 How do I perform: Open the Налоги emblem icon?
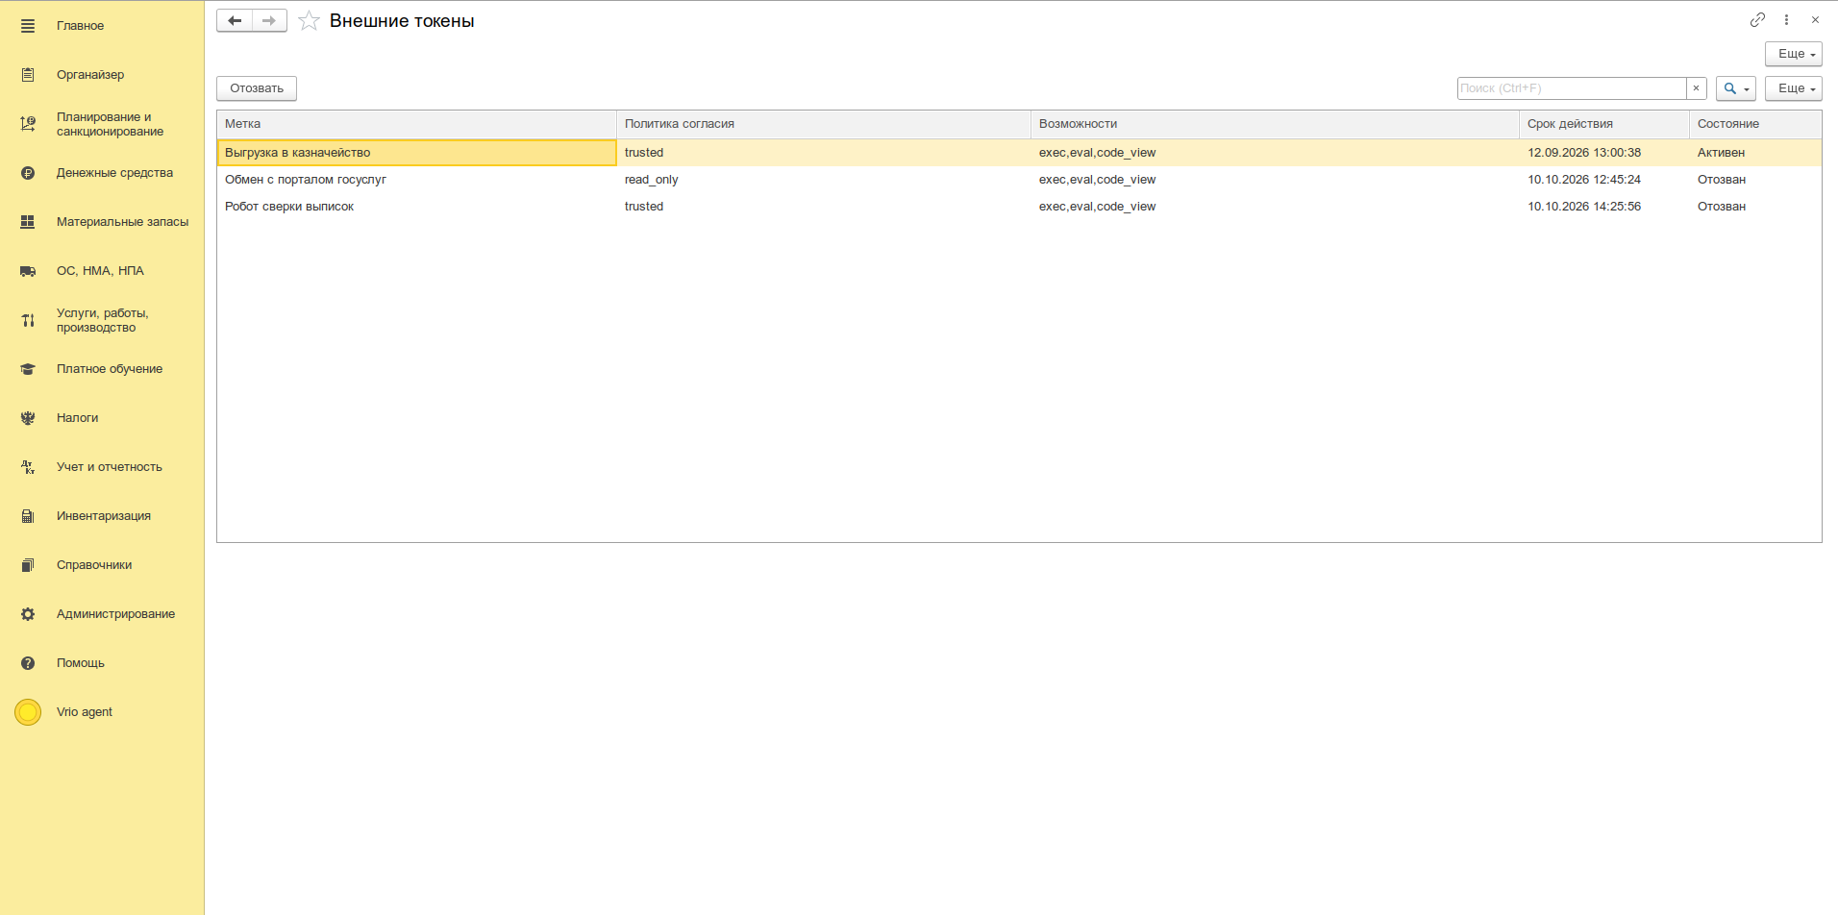point(28,418)
